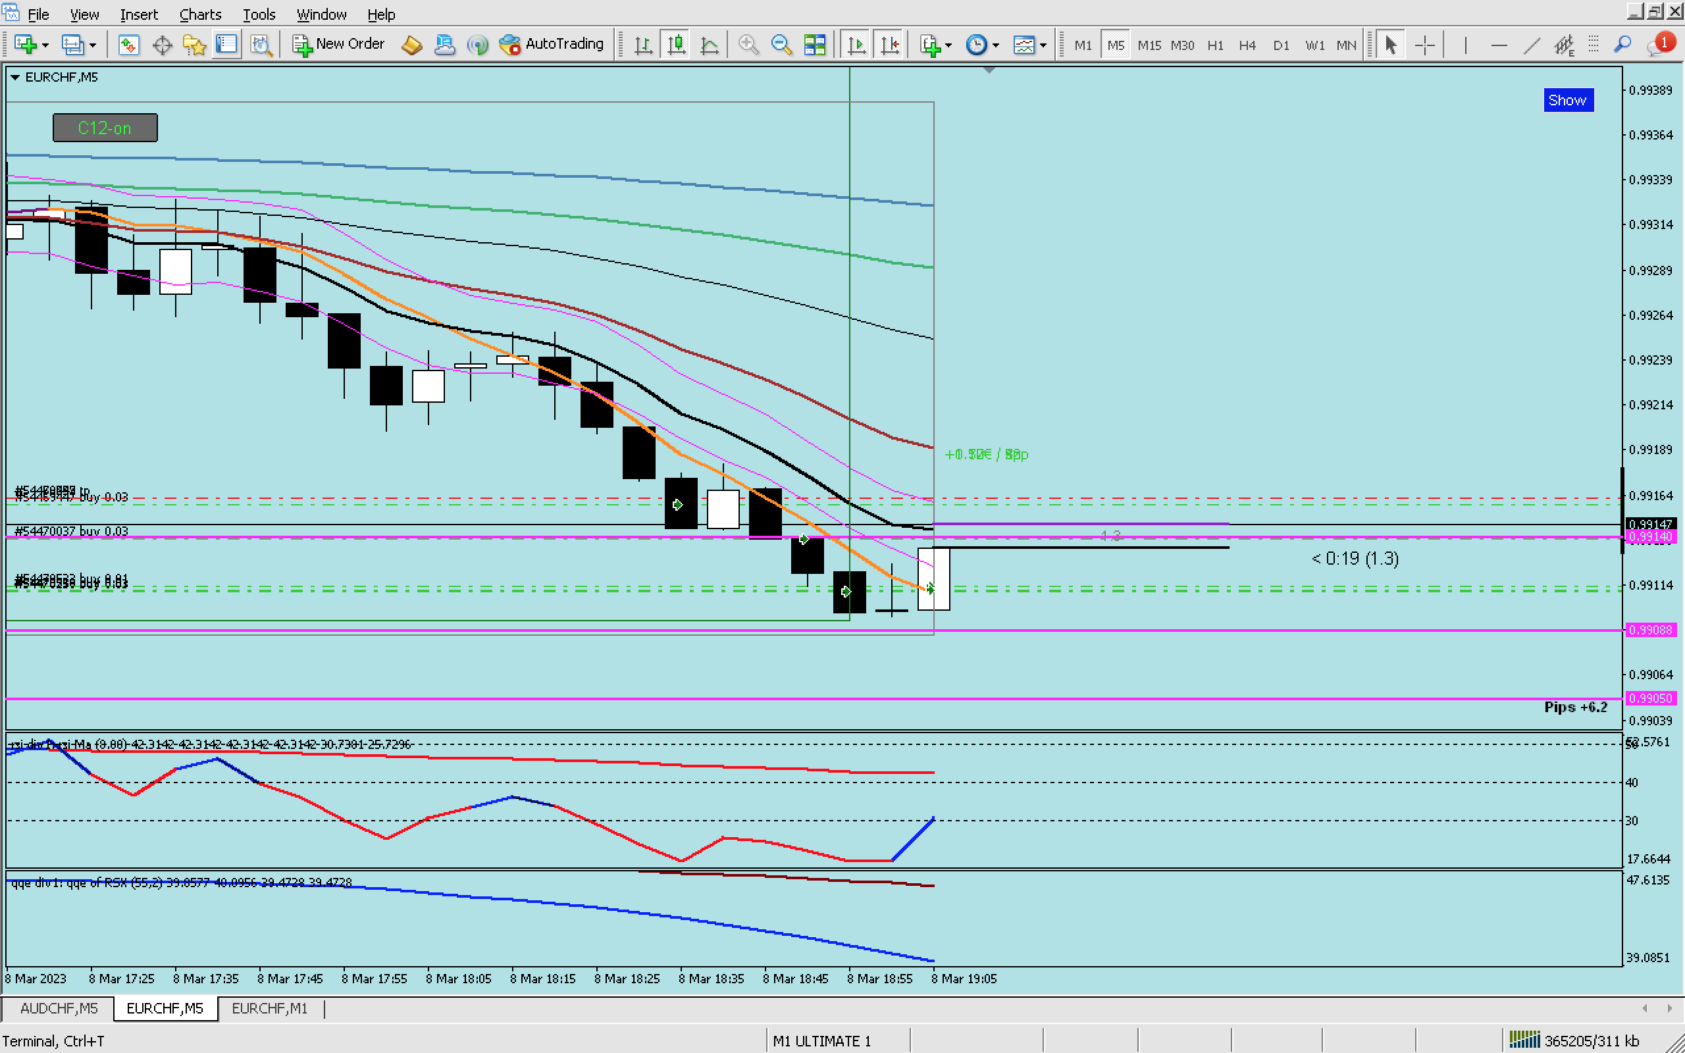Select the crosshair cursor tool
The width and height of the screenshot is (1685, 1053).
1424,45
